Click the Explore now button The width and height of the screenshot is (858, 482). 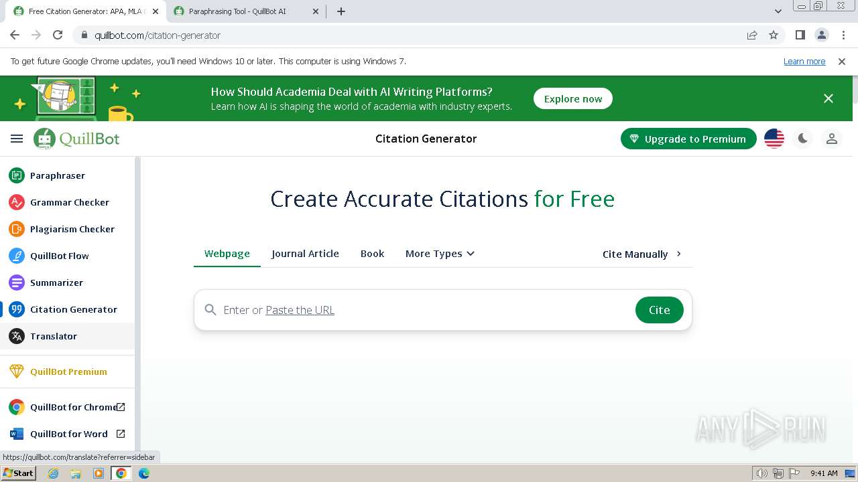573,98
